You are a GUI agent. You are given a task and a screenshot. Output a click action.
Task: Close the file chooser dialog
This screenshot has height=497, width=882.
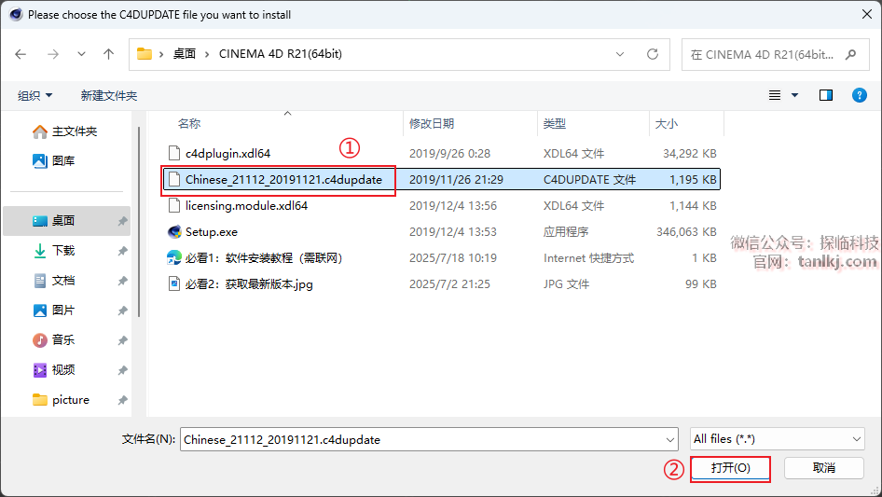coord(867,15)
